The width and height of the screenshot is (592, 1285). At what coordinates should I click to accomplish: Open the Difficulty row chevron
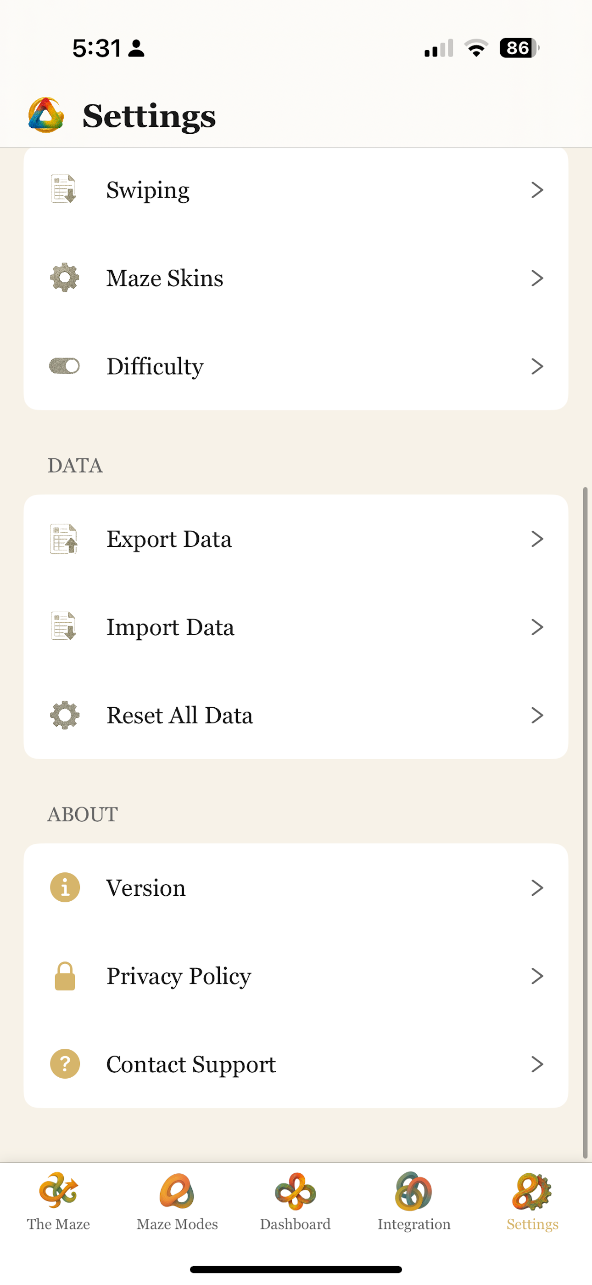tap(536, 366)
